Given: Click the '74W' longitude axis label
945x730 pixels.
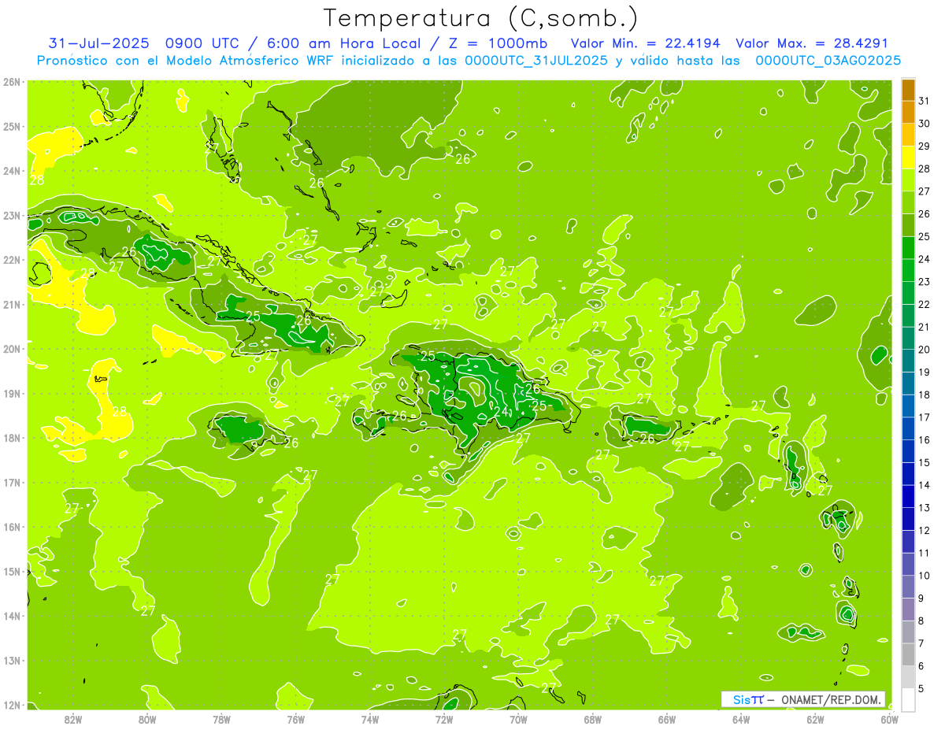Looking at the screenshot, I should [369, 719].
